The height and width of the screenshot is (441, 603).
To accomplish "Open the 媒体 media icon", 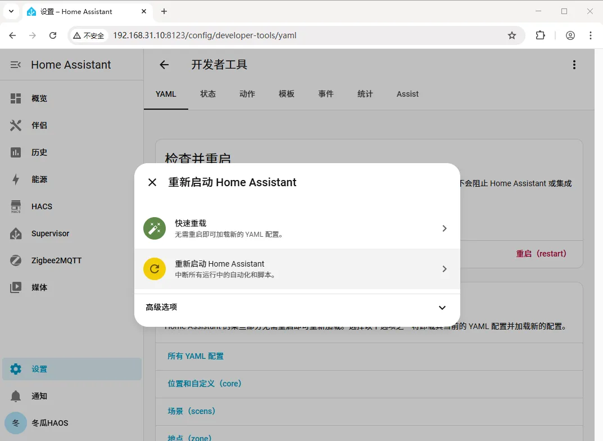I will click(x=15, y=287).
